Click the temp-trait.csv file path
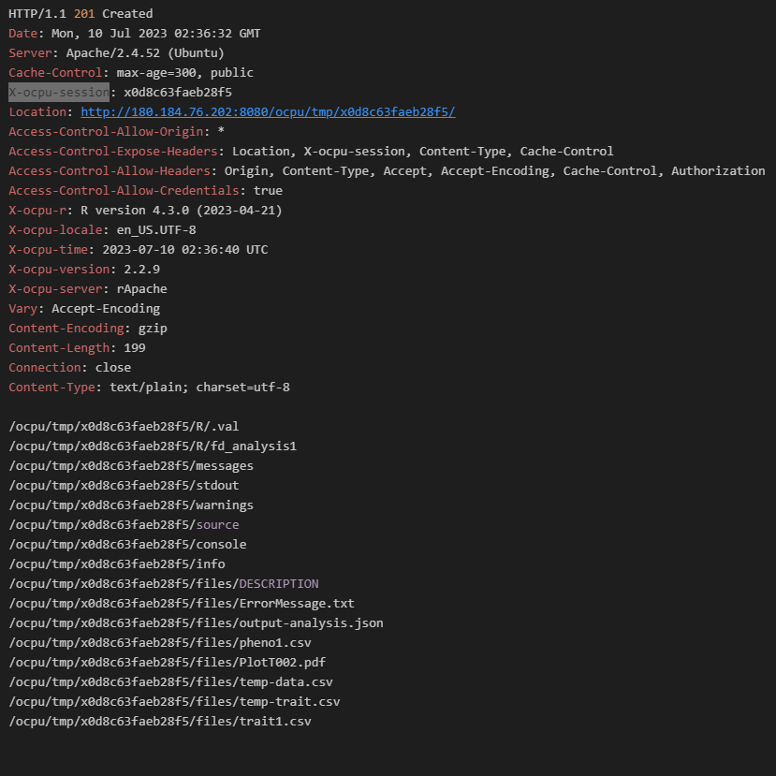Viewport: 776px width, 776px height. pyautogui.click(x=174, y=702)
